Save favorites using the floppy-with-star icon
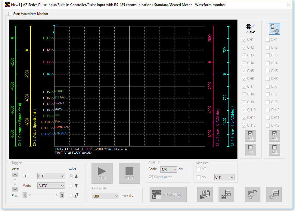Image resolution: width=295 pixels, height=211 pixels. 274,194
